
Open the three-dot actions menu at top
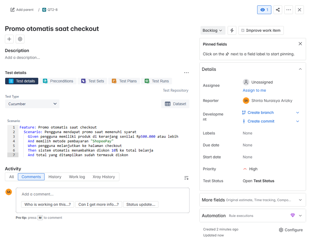pos(289,10)
